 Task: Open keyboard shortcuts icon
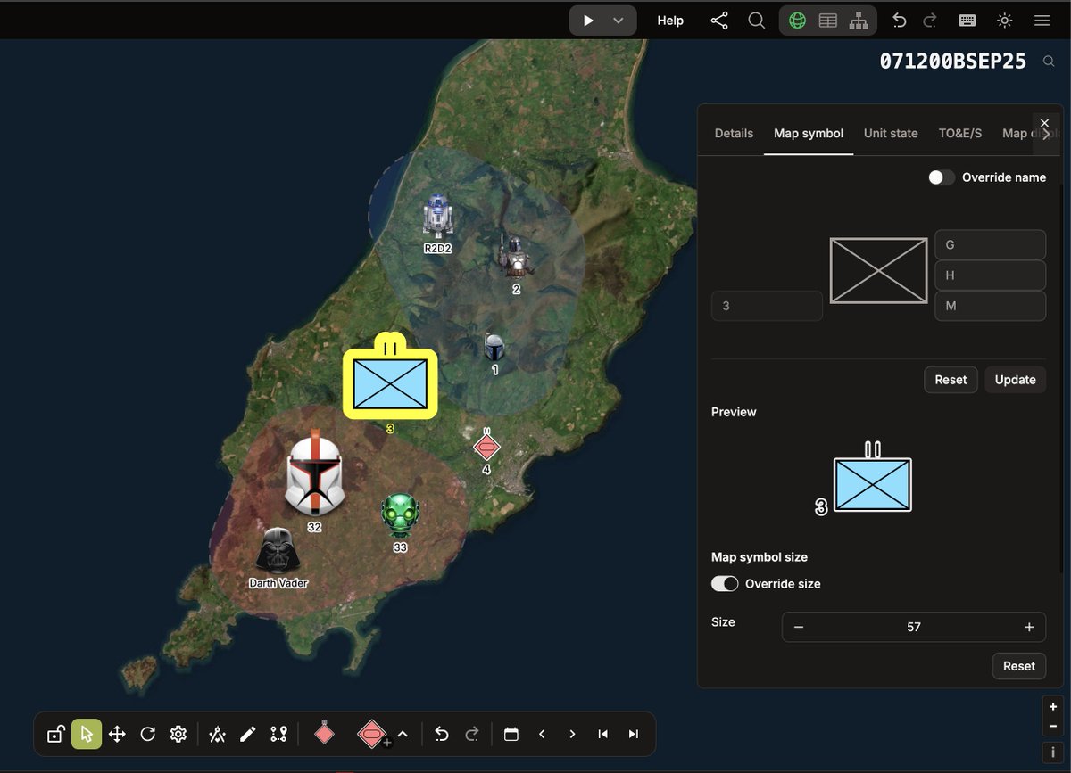coord(967,21)
